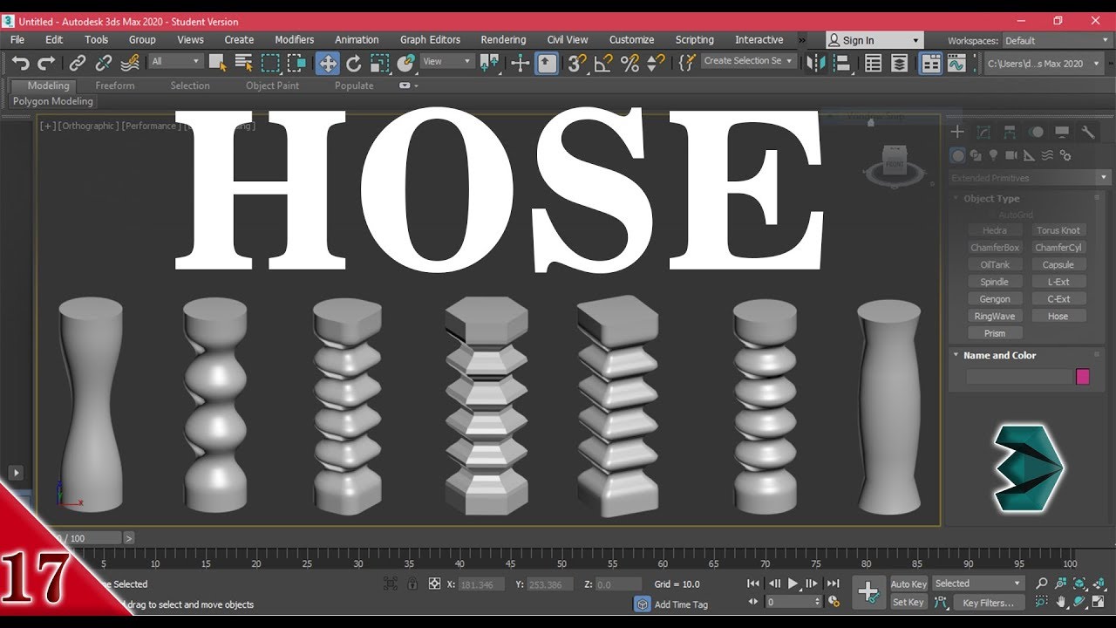Open the Rendering menu

[503, 40]
